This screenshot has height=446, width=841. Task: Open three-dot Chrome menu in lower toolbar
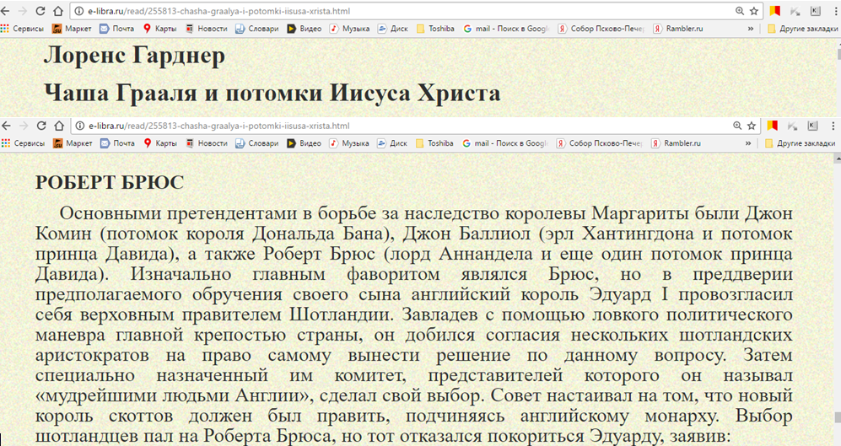(x=833, y=126)
